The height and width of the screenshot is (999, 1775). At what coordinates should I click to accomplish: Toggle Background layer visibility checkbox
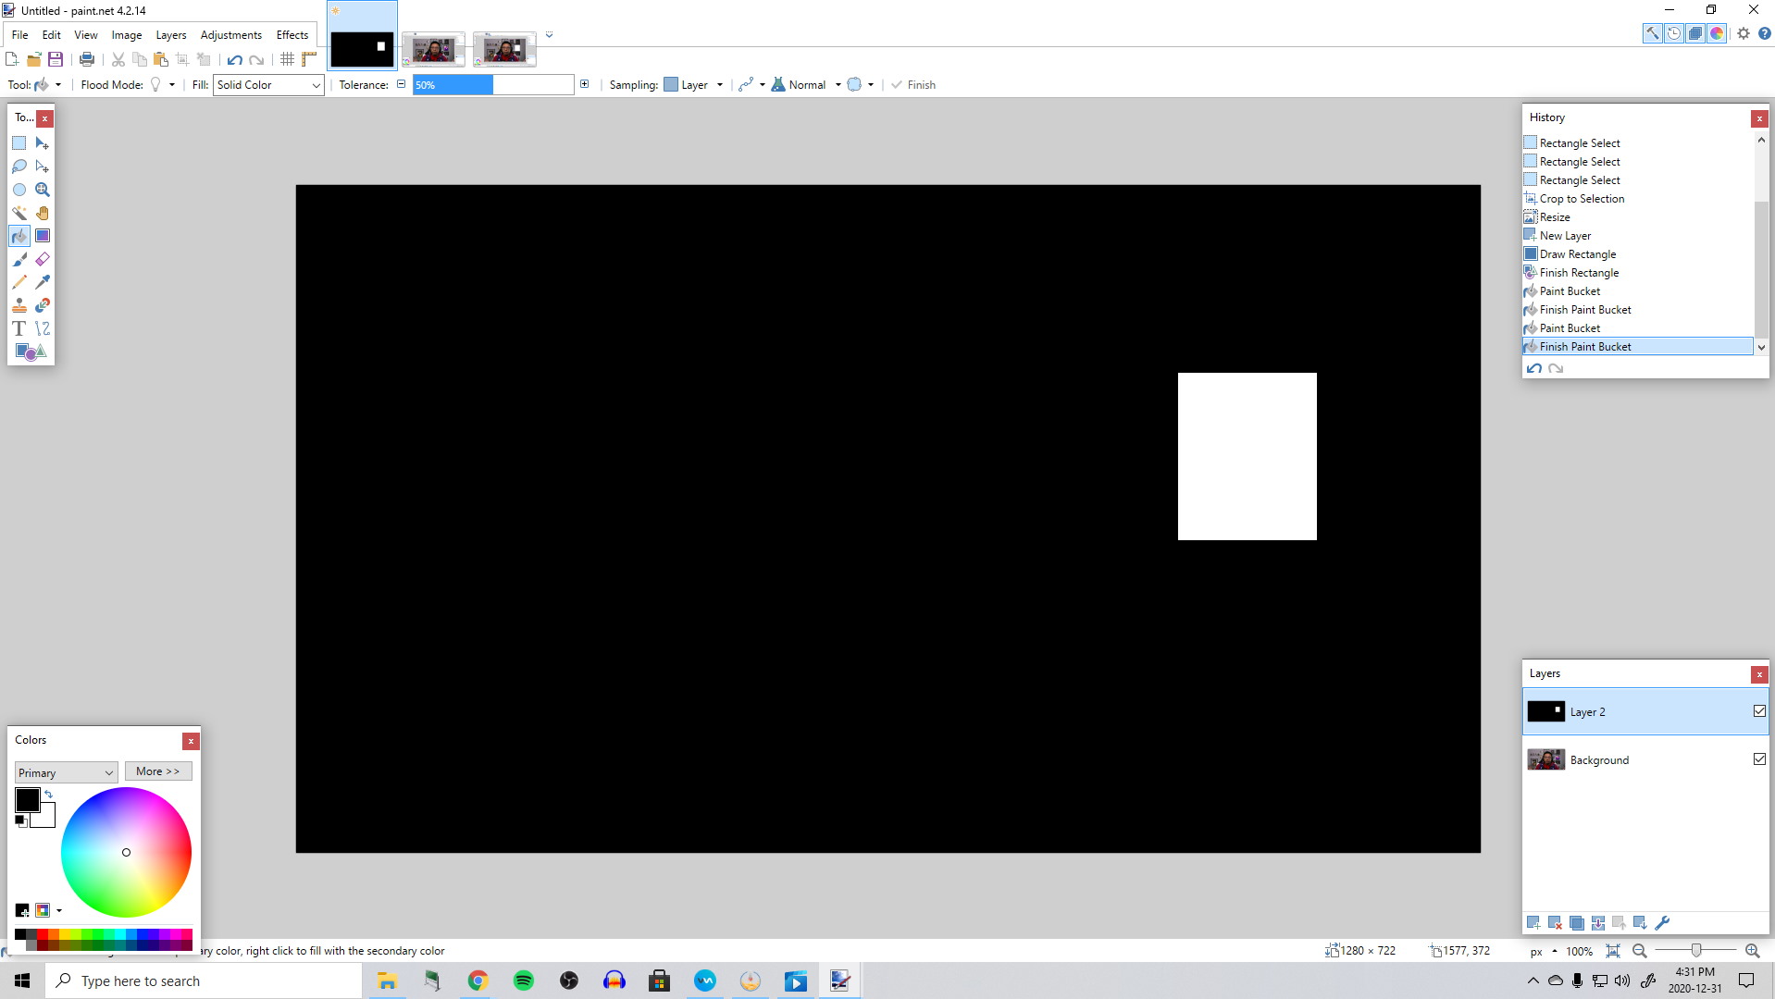coord(1759,759)
